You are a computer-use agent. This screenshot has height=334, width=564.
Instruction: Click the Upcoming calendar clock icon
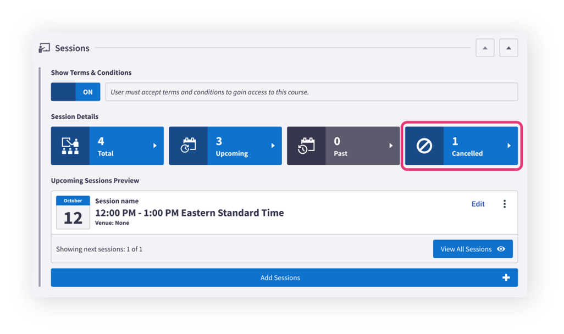point(188,146)
